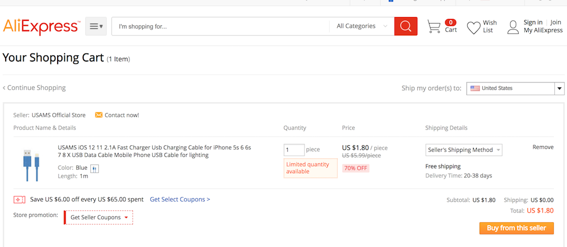
Task: Open Get Seller Coupons dropdown
Action: click(x=99, y=217)
